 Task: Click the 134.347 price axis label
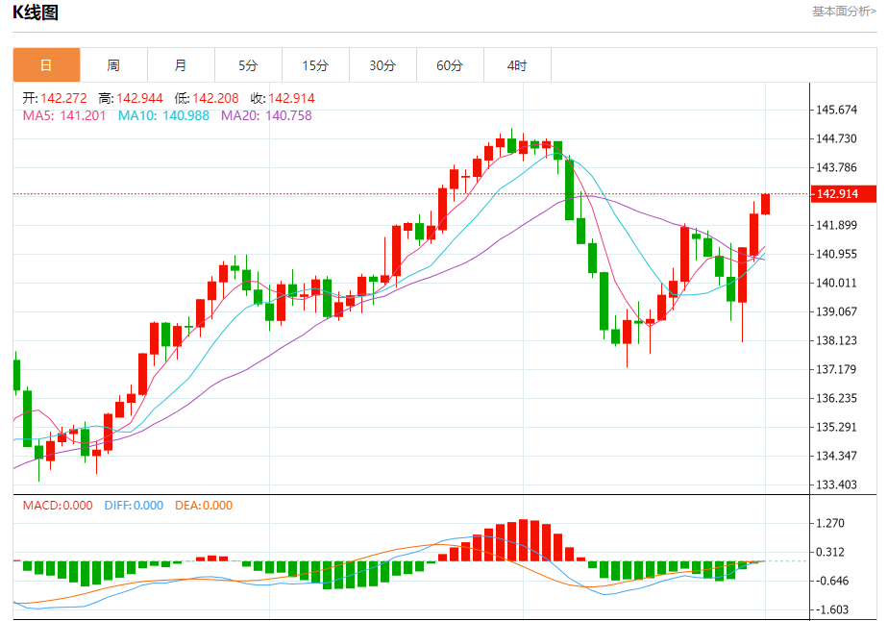(x=836, y=456)
